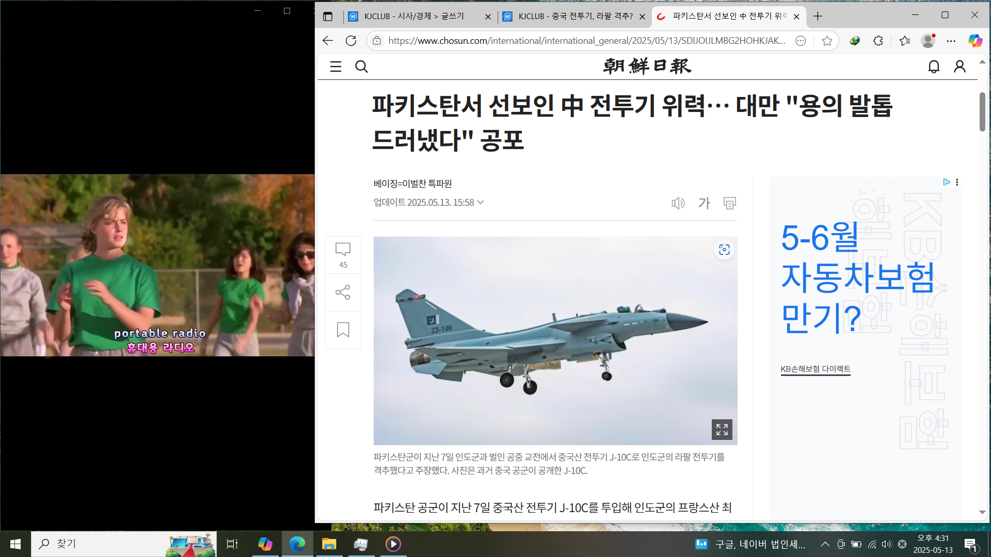Expand the update date 2025.05.13 chevron
This screenshot has width=991, height=557.
click(x=481, y=202)
